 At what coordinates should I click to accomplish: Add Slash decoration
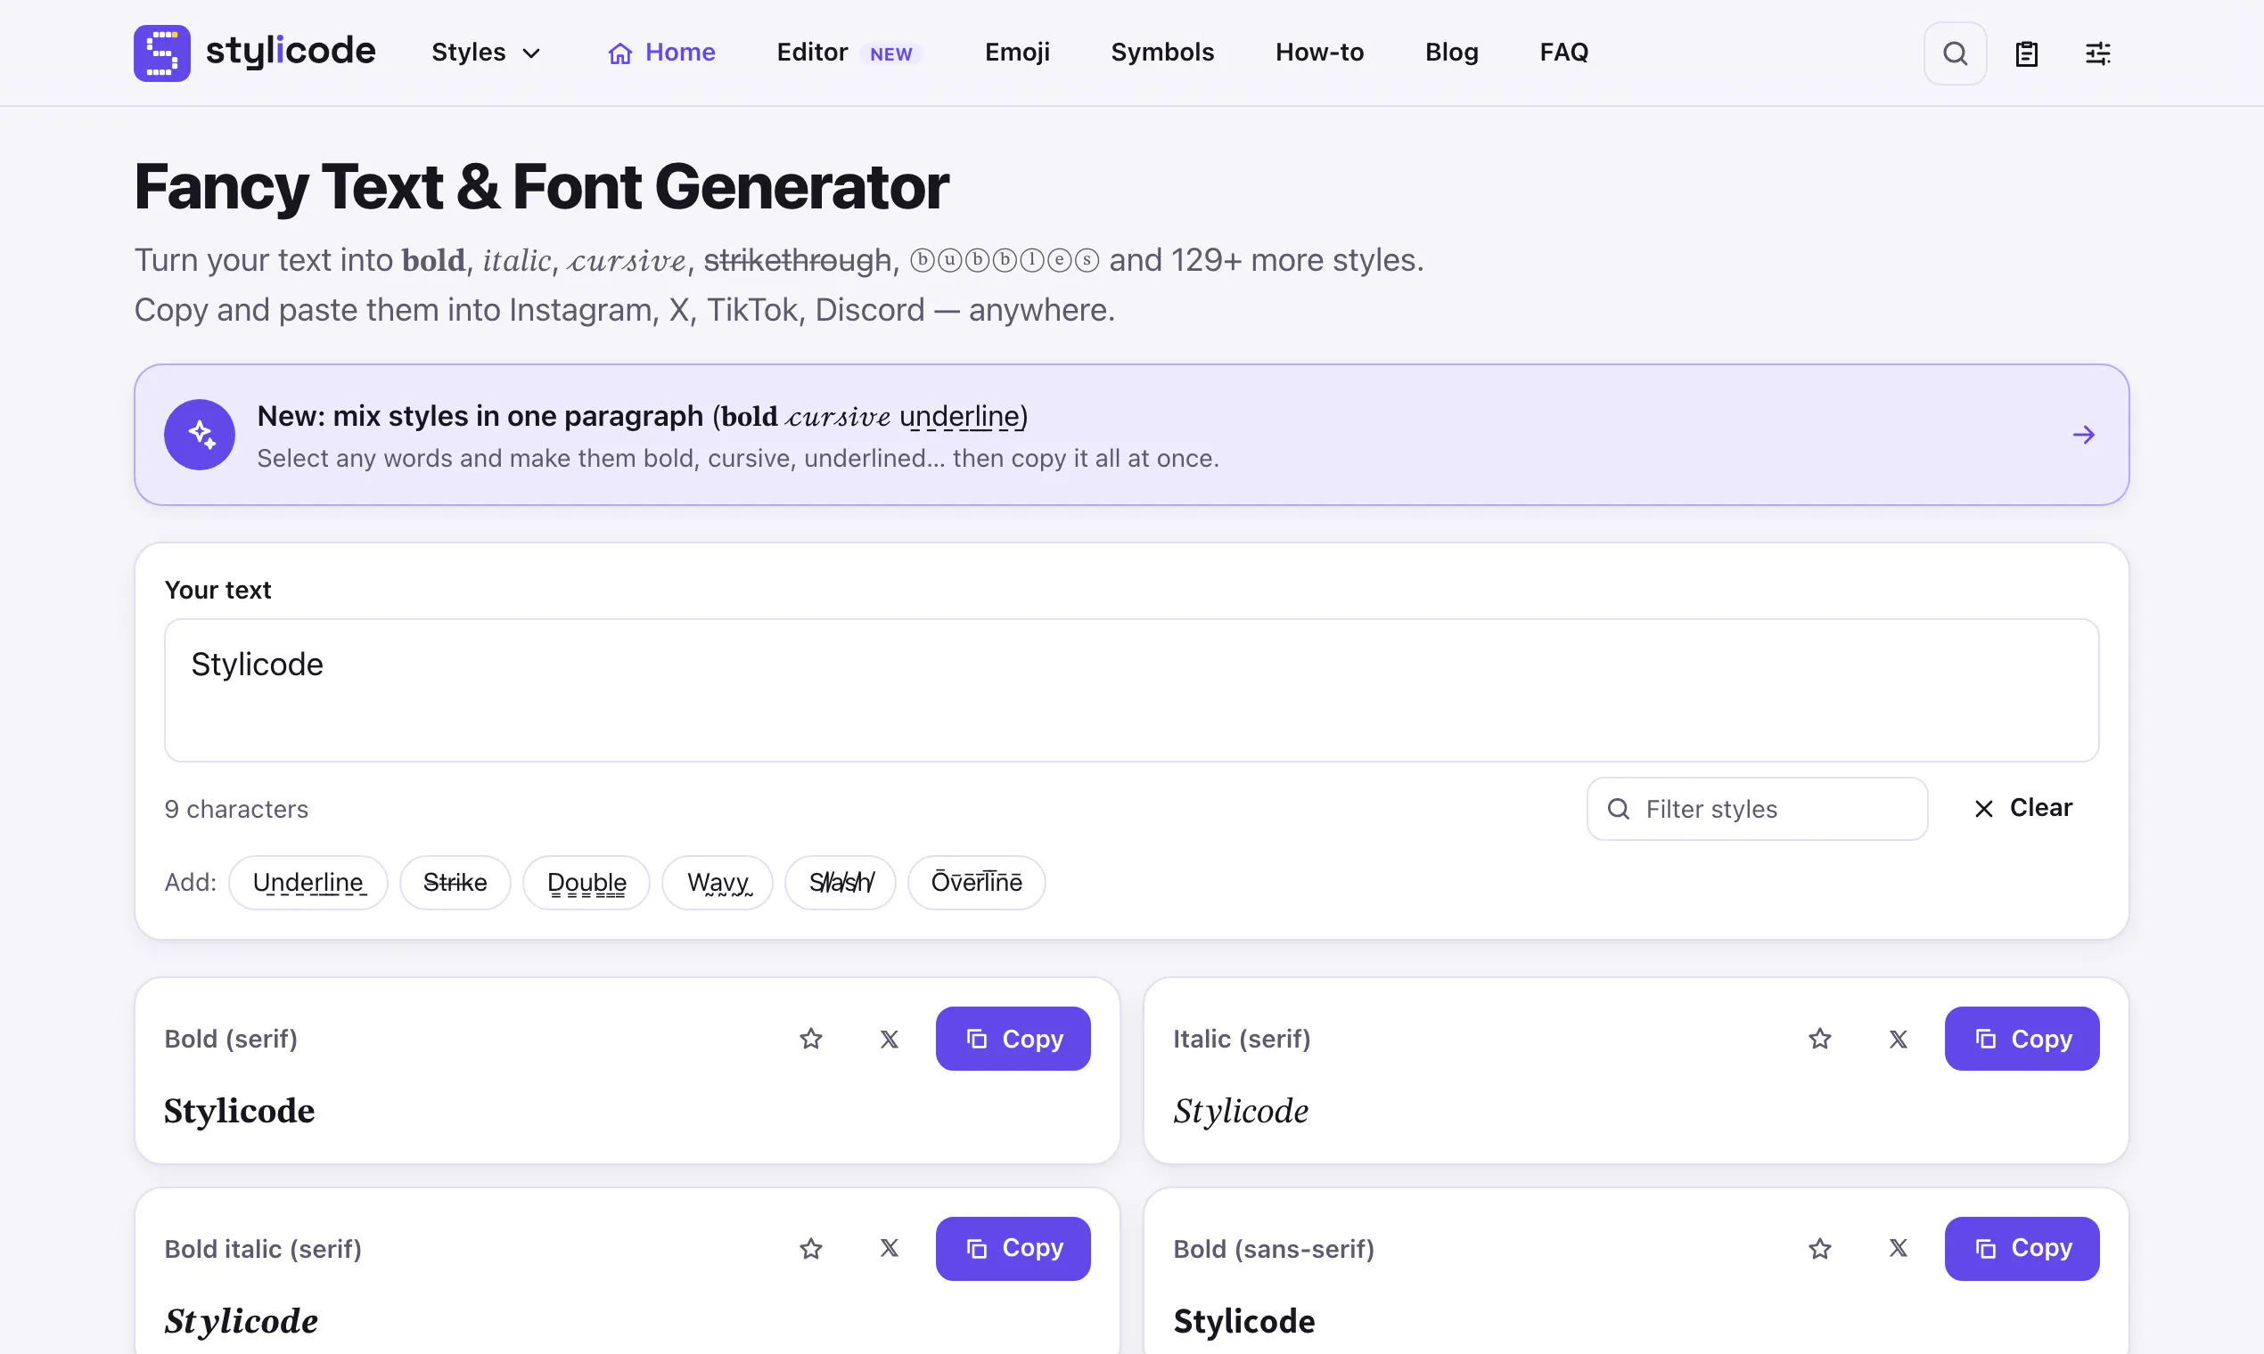[840, 882]
